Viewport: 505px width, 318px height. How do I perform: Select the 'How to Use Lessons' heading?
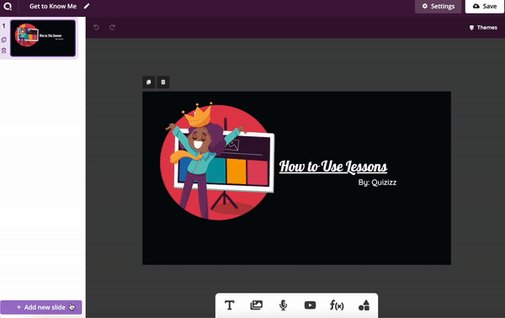pyautogui.click(x=333, y=167)
